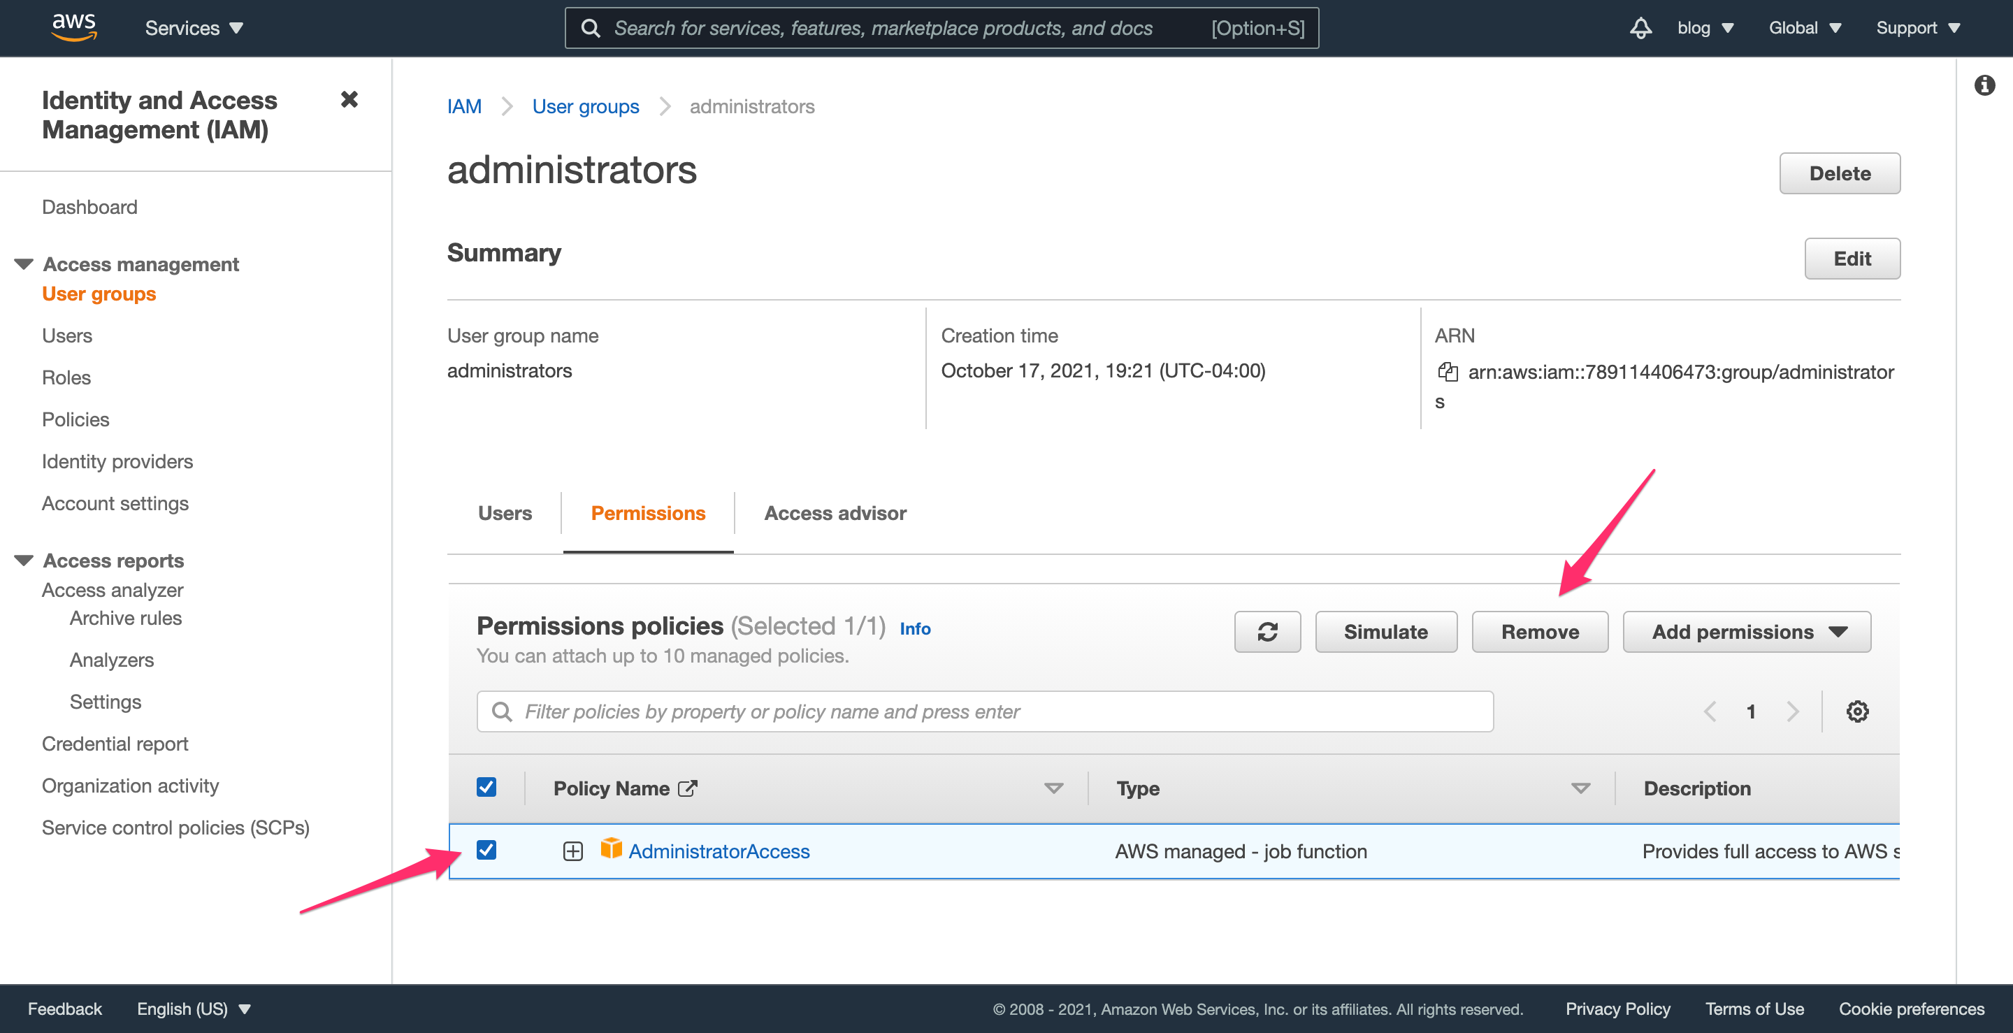Open User groups in the sidebar
The height and width of the screenshot is (1033, 2013).
pos(99,294)
